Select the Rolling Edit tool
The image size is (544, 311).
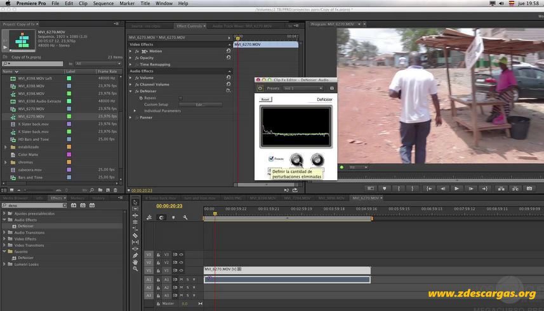tap(135, 222)
